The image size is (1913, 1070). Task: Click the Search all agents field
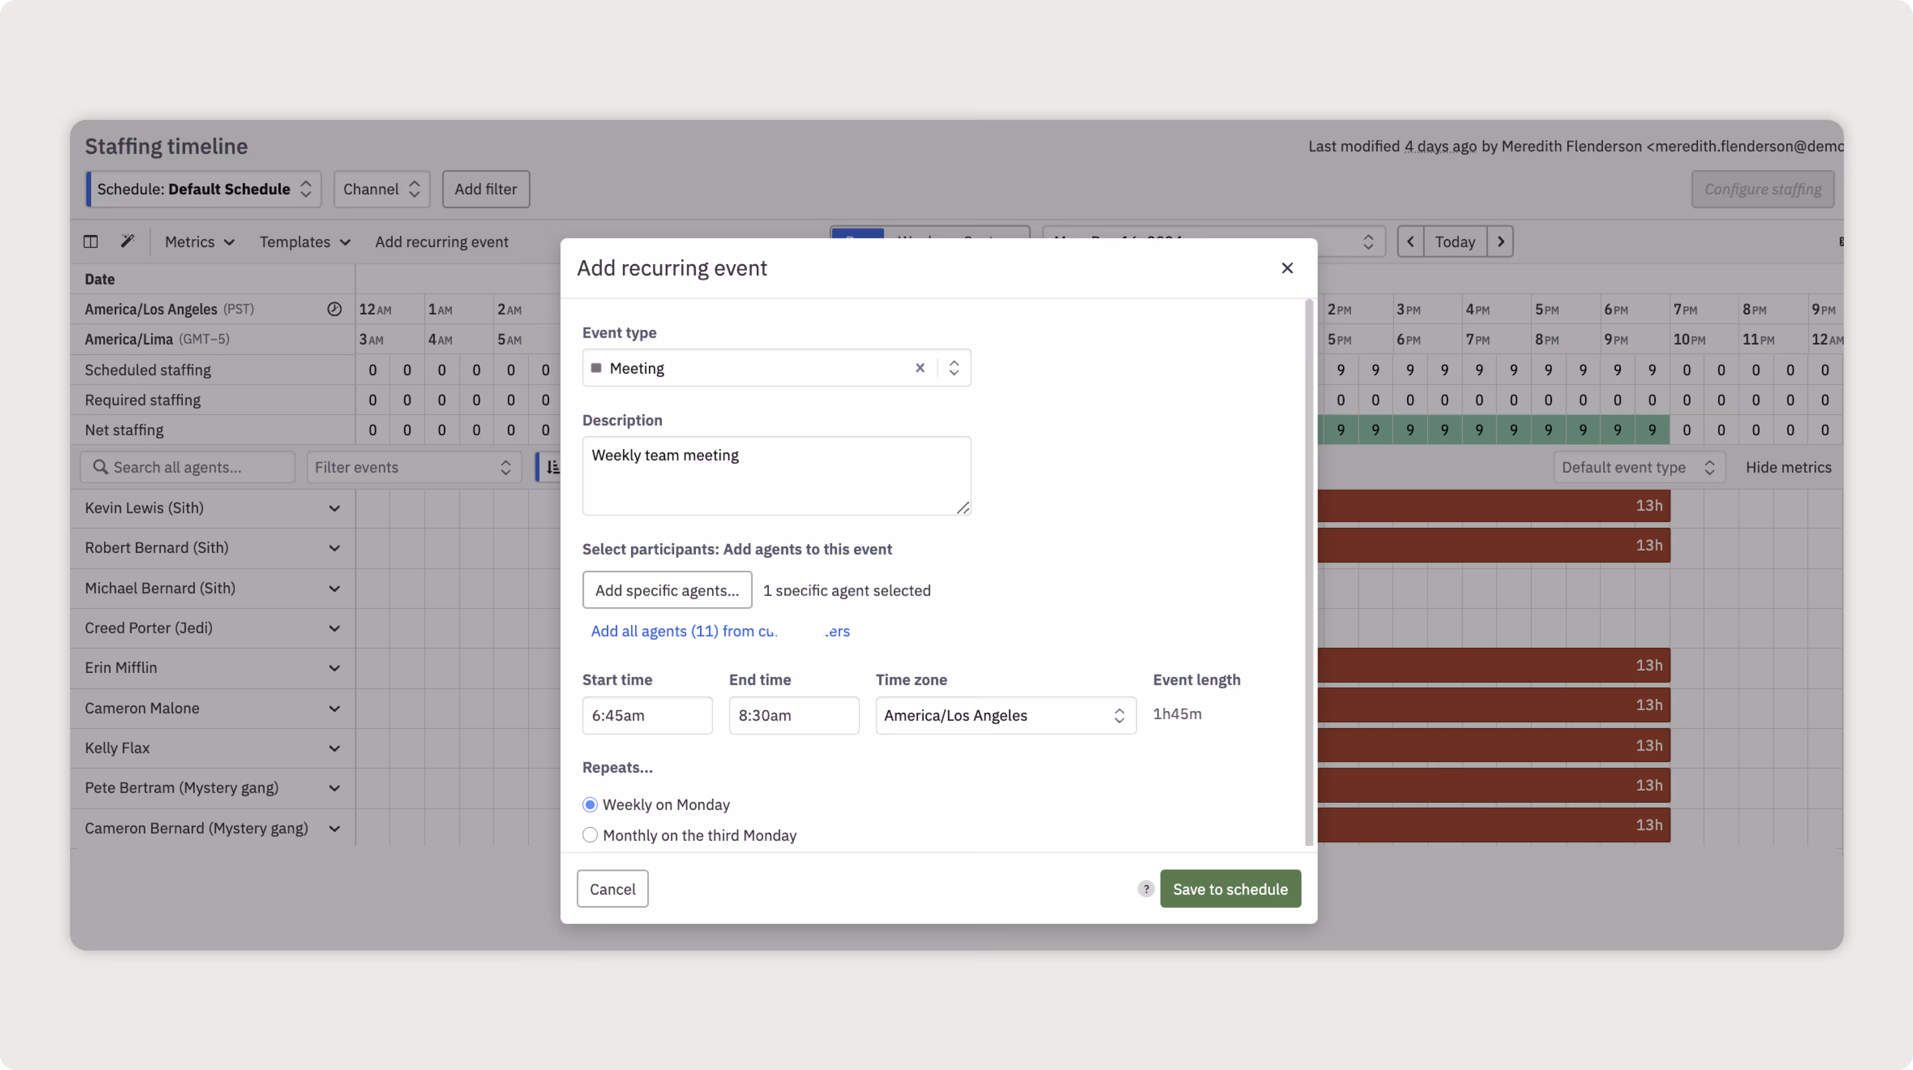tap(188, 467)
